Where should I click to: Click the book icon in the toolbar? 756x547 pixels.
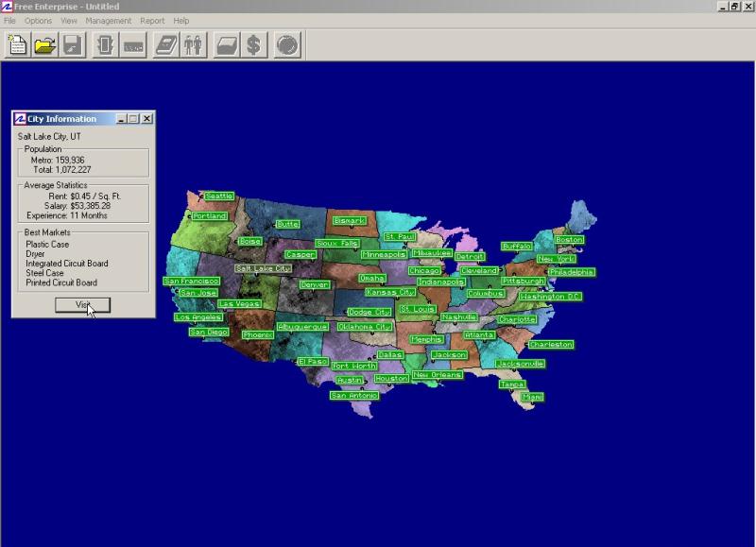tap(166, 44)
